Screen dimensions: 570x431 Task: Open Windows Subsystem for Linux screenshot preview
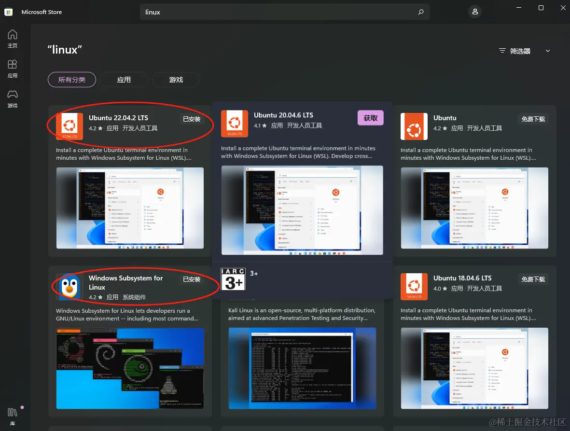pyautogui.click(x=130, y=368)
